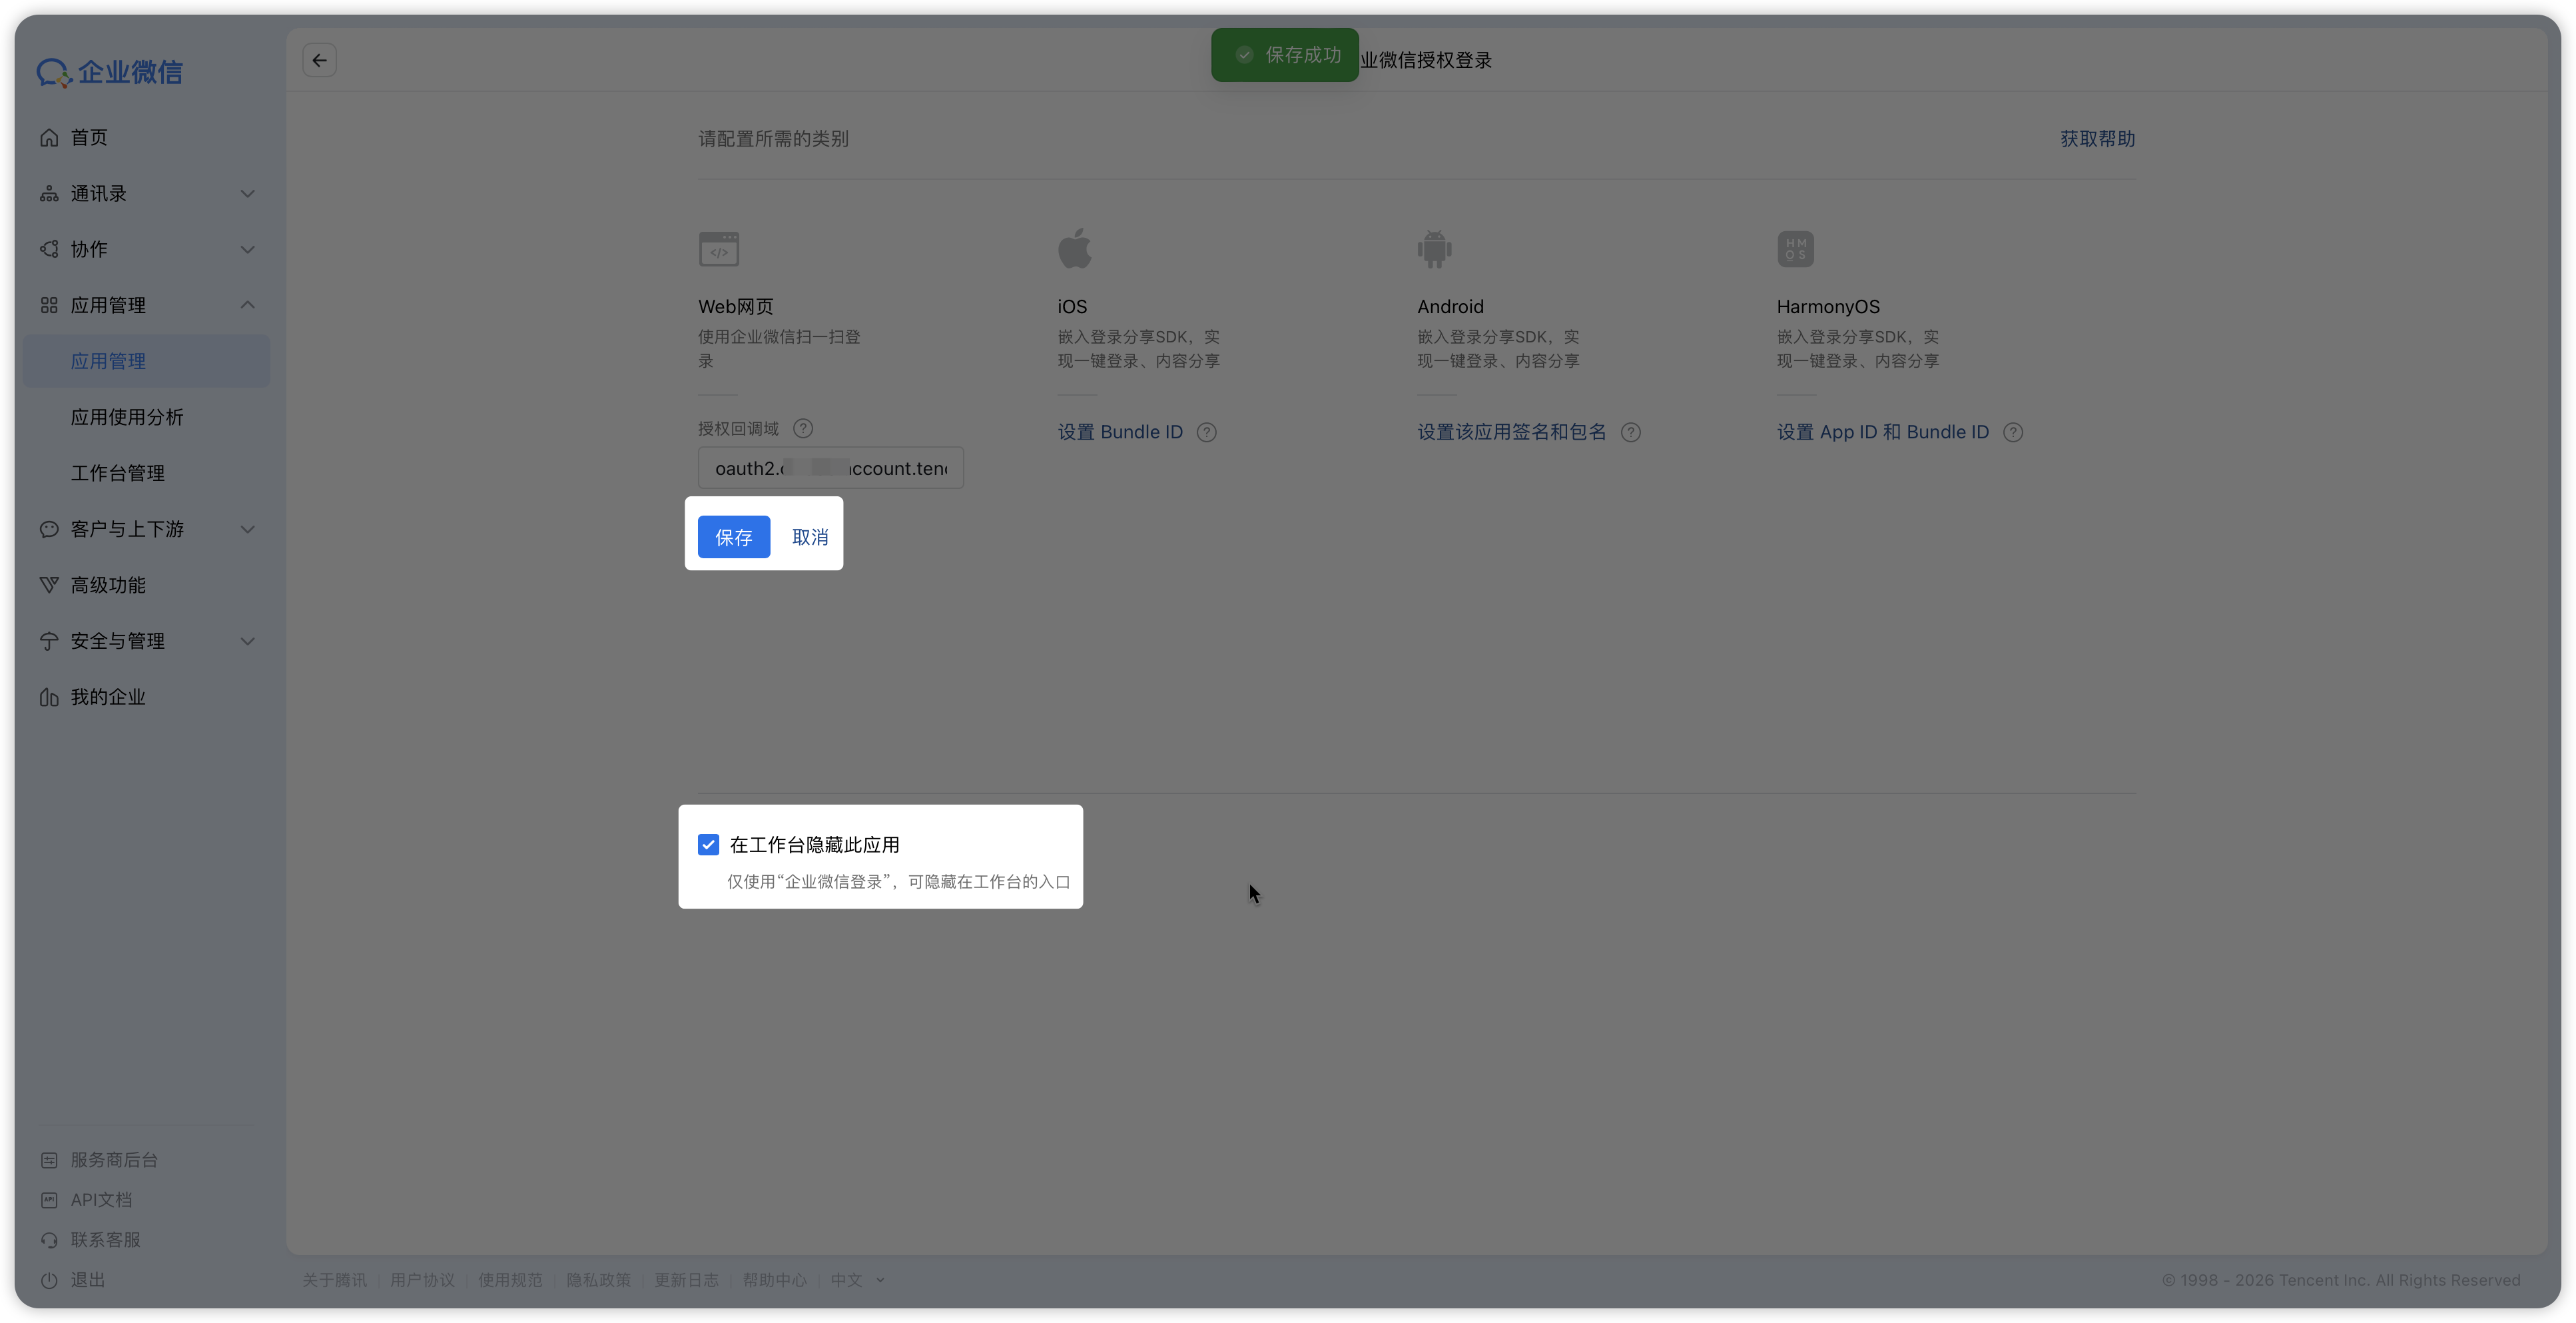This screenshot has width=2576, height=1323.
Task: Click the iOS Apple icon
Action: click(x=1075, y=248)
